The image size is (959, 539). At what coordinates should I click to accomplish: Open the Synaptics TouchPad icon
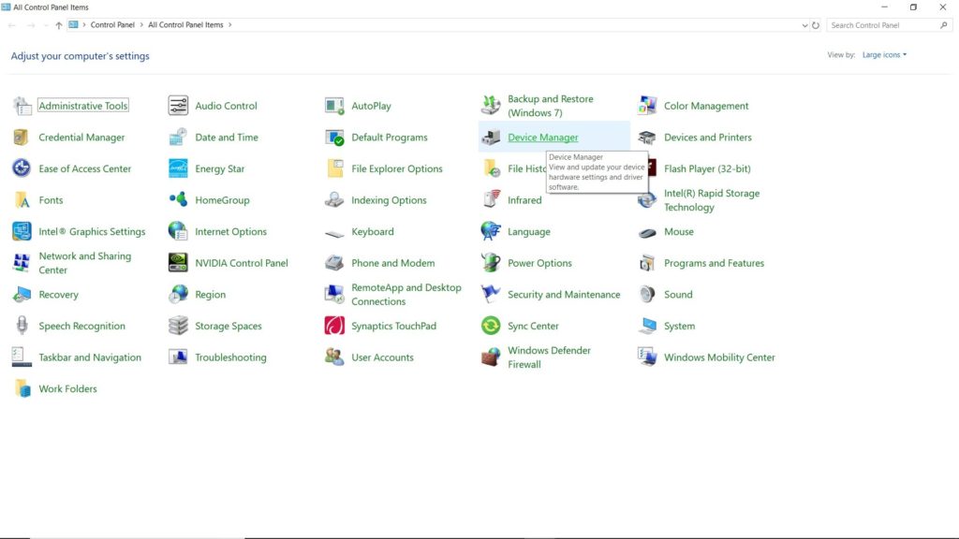334,326
